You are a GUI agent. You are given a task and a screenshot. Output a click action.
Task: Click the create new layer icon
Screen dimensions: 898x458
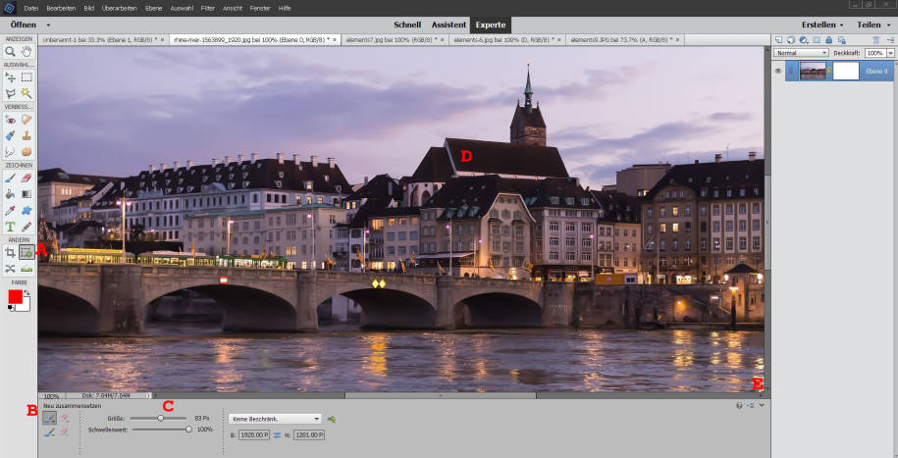(x=779, y=40)
